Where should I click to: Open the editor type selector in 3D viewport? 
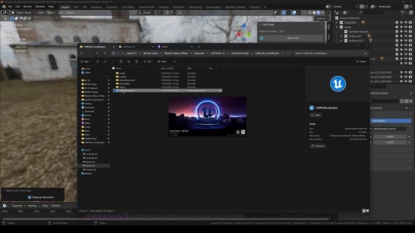5,12
